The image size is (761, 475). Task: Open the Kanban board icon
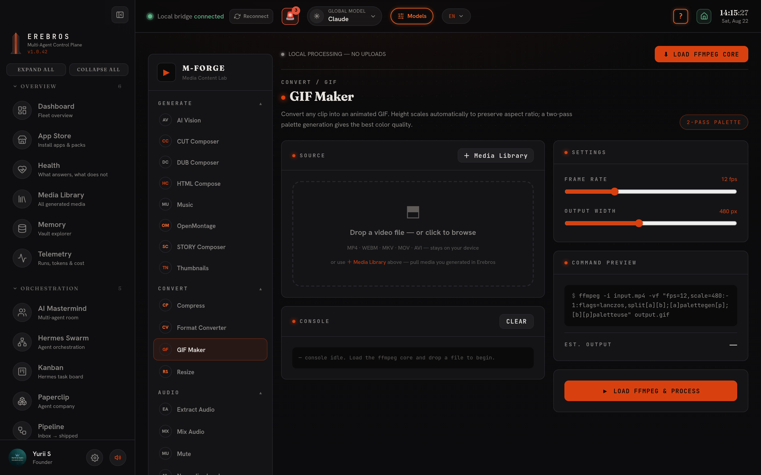[x=22, y=371]
